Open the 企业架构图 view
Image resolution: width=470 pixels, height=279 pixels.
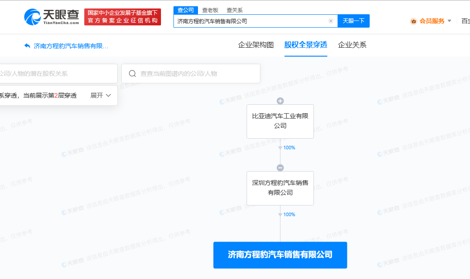(256, 45)
